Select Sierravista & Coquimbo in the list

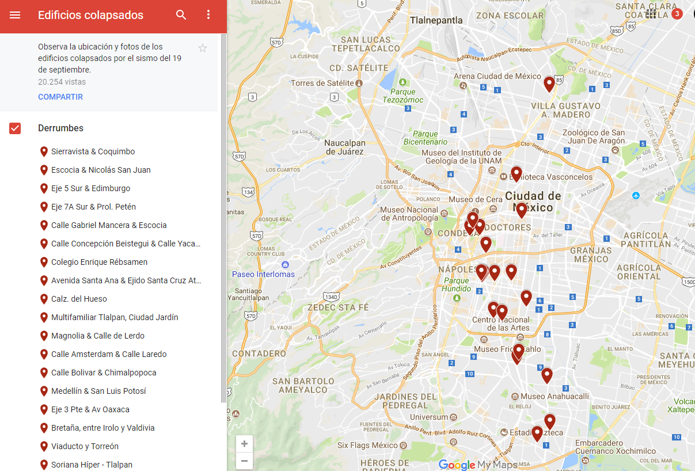[93, 151]
